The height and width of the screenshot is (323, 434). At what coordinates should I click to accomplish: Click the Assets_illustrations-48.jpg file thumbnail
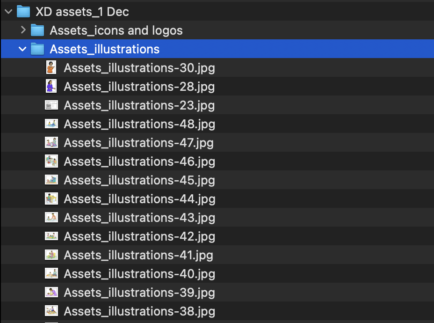click(x=51, y=124)
